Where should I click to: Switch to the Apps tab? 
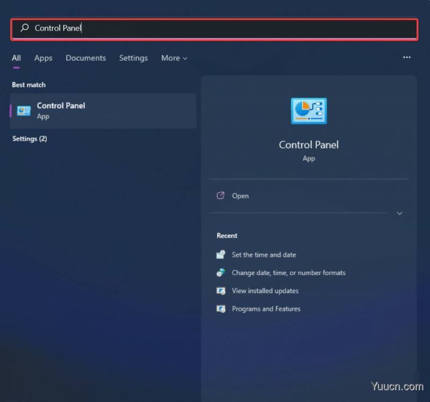(44, 58)
